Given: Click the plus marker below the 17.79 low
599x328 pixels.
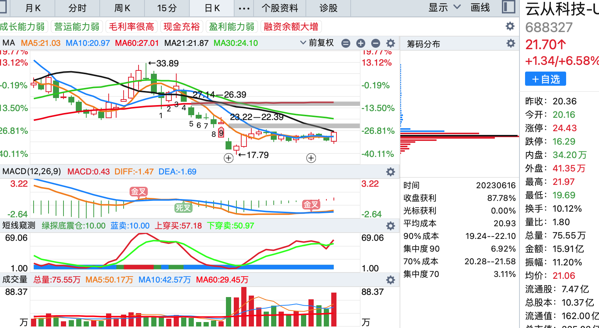Looking at the screenshot, I should [x=229, y=158].
